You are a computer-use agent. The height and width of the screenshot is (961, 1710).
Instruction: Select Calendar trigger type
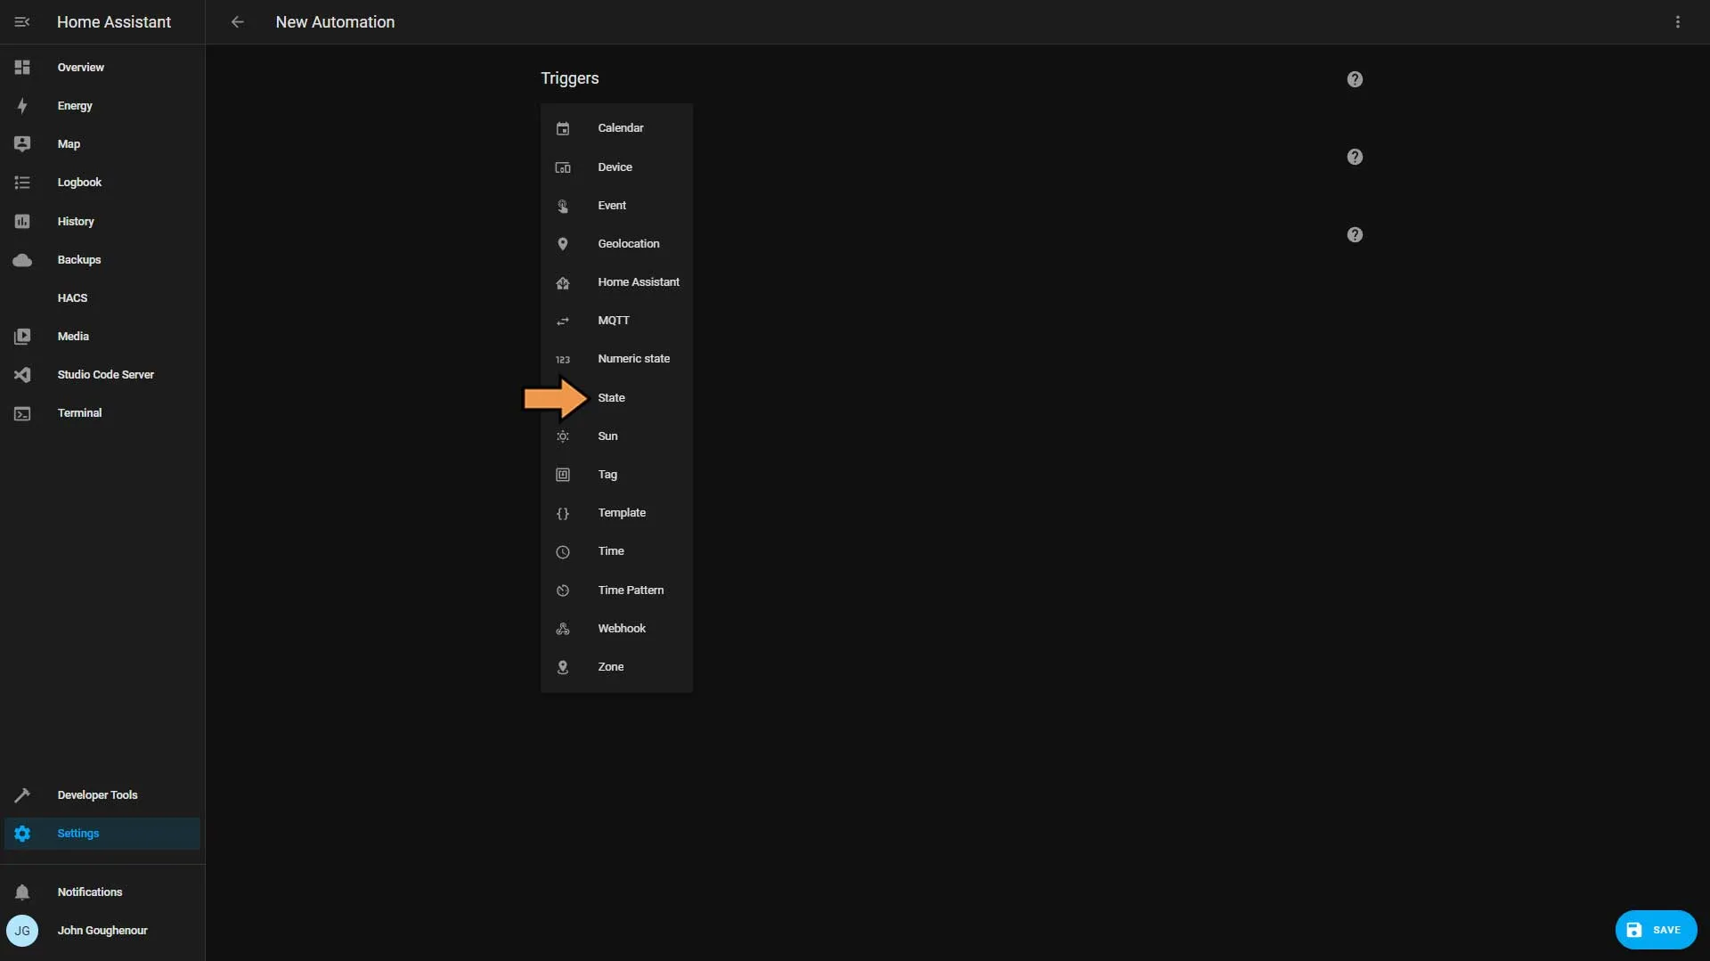click(x=616, y=128)
